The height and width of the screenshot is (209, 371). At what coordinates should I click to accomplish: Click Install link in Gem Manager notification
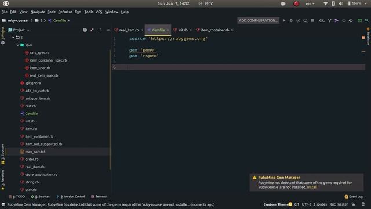312,187
